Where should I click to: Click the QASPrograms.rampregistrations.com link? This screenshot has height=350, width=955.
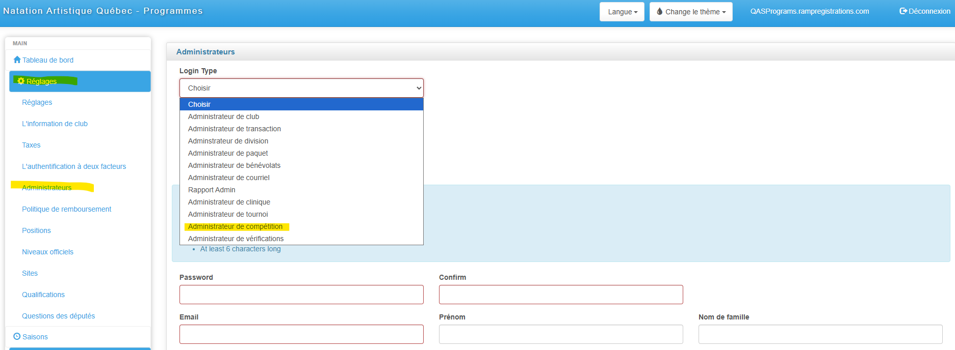pyautogui.click(x=809, y=11)
